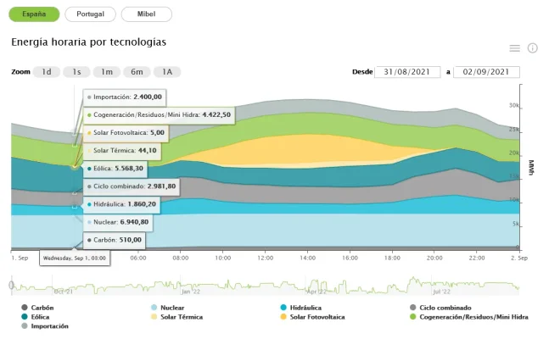Click the Wednesday, Sep 1, 08:00 label
Viewport: 549px width, 339px height.
75,258
